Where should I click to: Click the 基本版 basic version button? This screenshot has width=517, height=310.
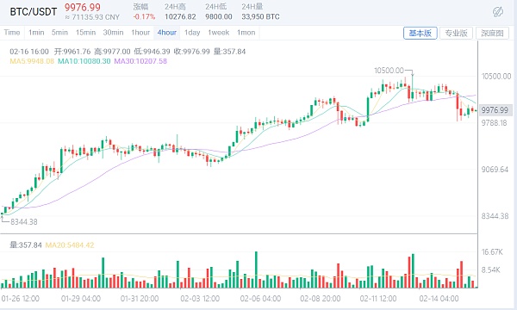[x=420, y=33]
